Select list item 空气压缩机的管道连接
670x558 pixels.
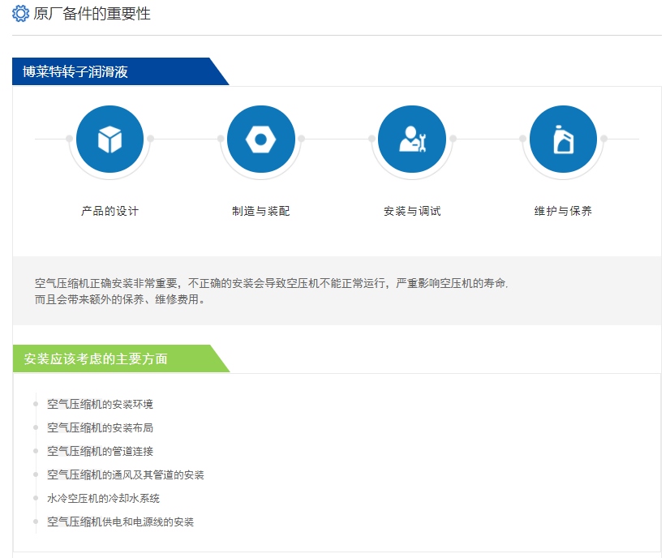coord(100,451)
